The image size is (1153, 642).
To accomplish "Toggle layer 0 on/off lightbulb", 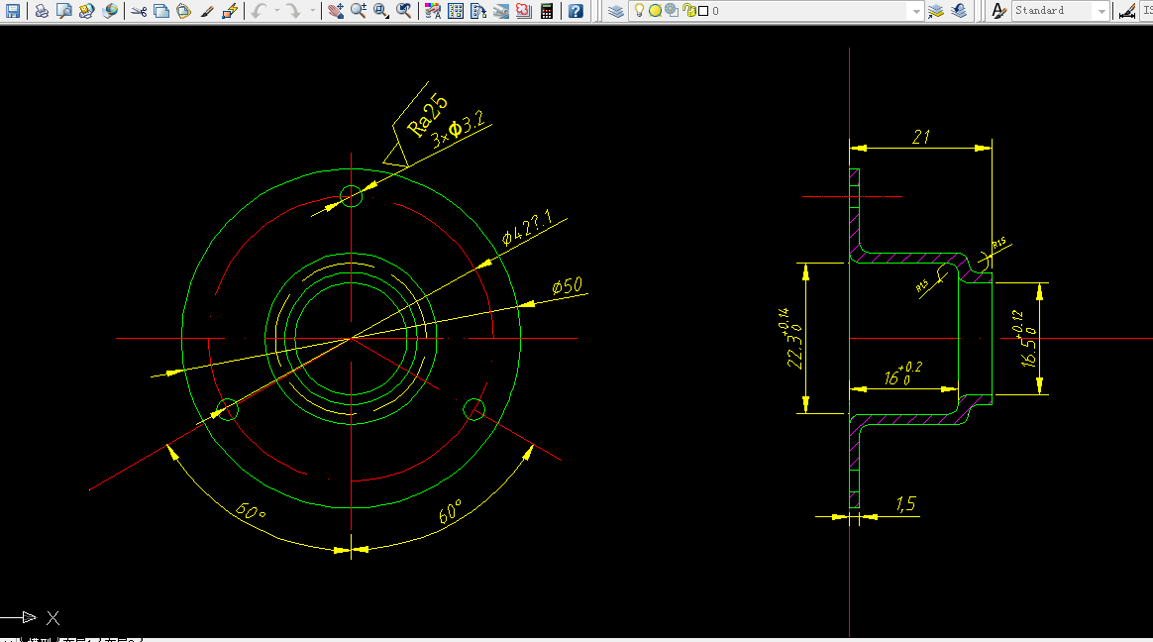I will click(639, 10).
